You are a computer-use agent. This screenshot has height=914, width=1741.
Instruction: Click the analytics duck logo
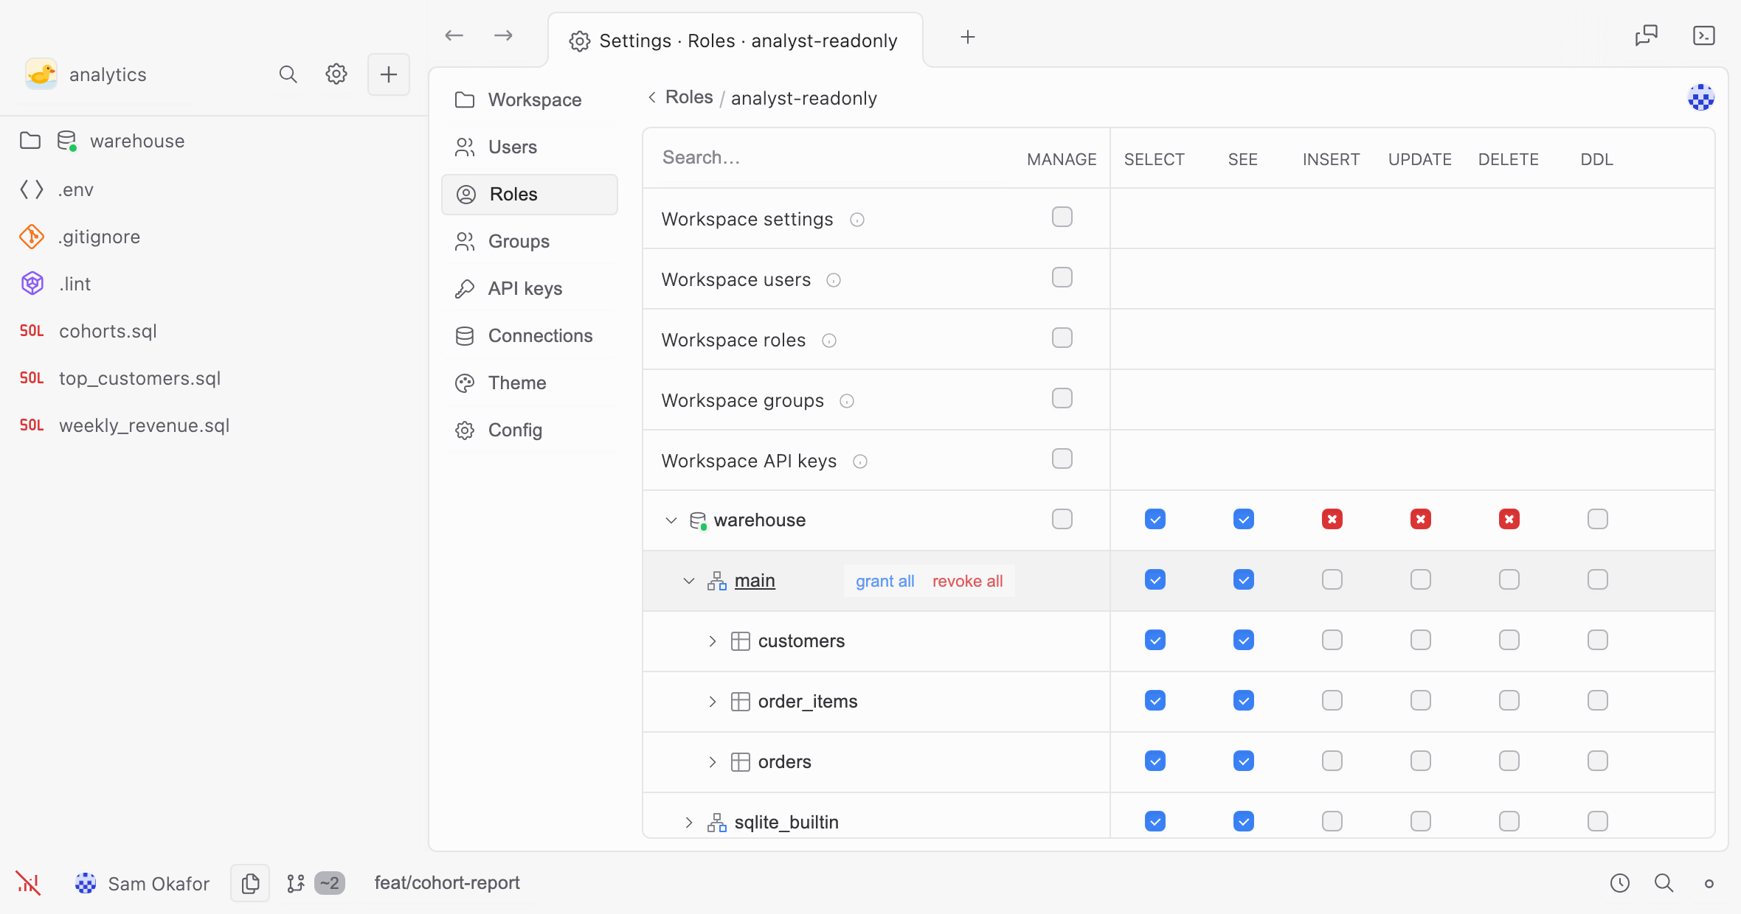pos(41,74)
